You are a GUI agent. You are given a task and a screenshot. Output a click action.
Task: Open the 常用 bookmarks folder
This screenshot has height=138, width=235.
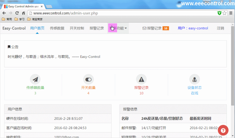(7, 19)
